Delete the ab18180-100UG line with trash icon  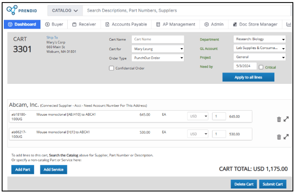tap(279, 119)
